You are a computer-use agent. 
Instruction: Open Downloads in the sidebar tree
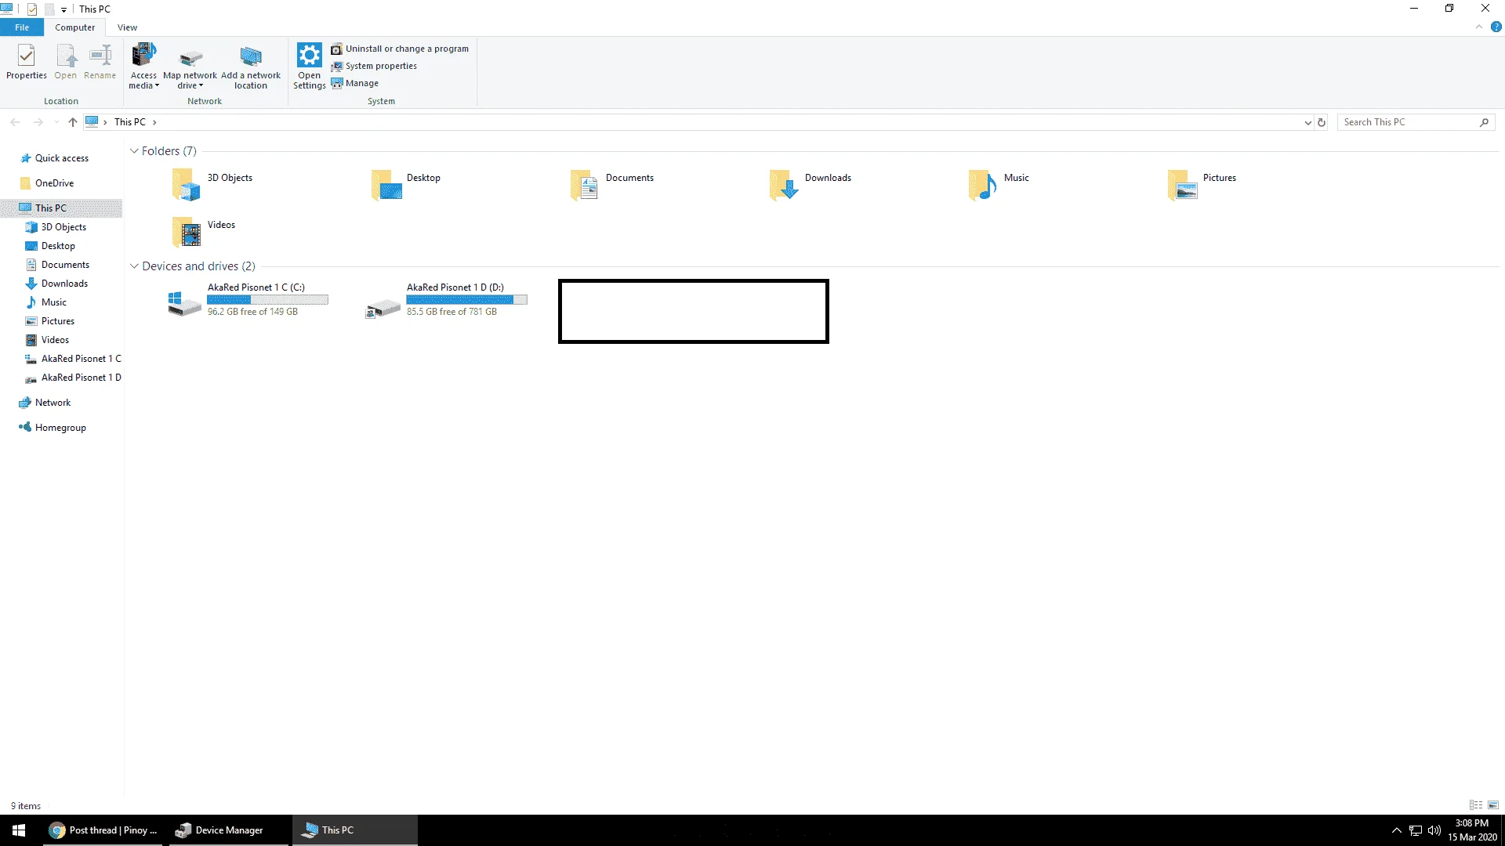64,284
